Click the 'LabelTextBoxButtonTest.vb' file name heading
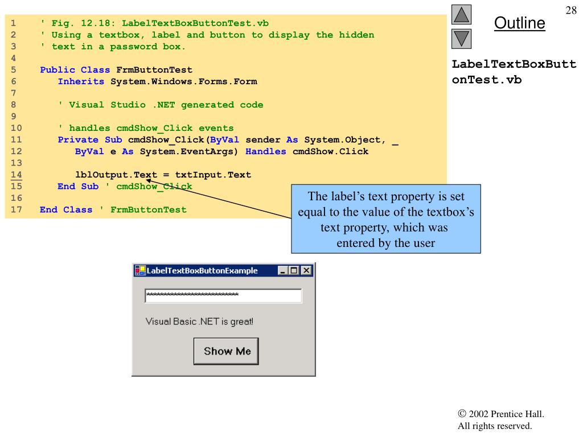This screenshot has width=583, height=437. 514,72
